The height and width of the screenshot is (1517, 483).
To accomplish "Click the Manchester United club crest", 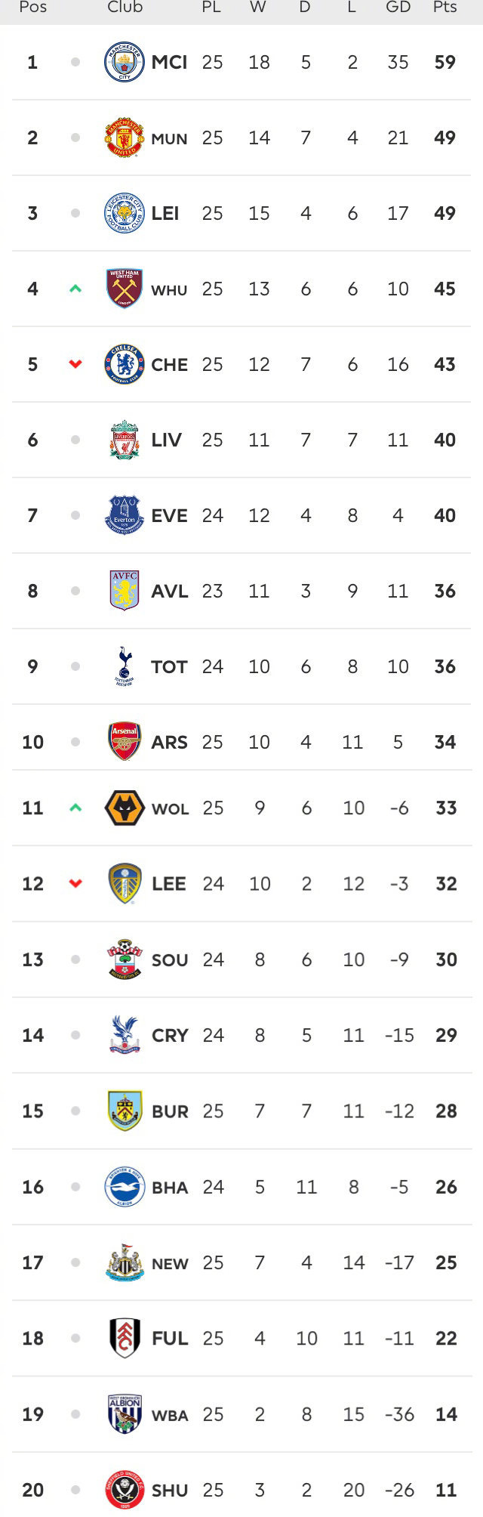I will (x=125, y=137).
